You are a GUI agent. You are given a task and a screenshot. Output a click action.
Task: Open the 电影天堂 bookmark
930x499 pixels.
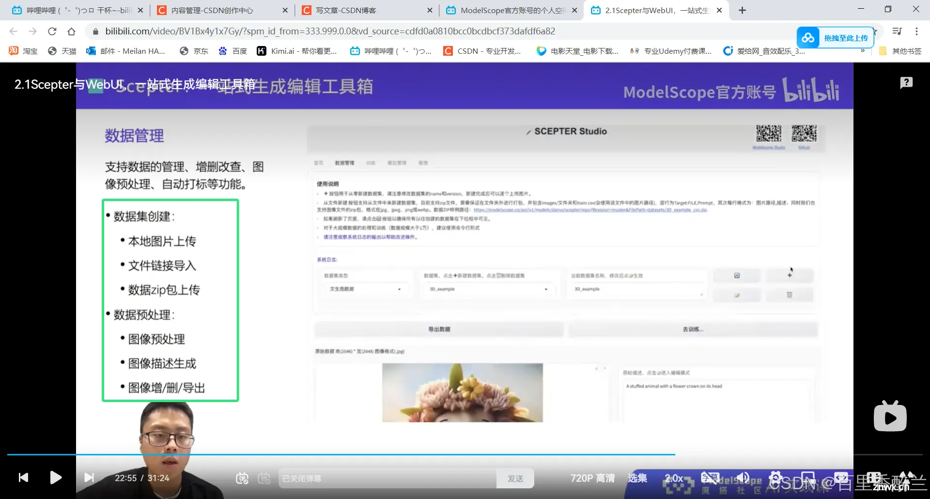click(x=577, y=51)
